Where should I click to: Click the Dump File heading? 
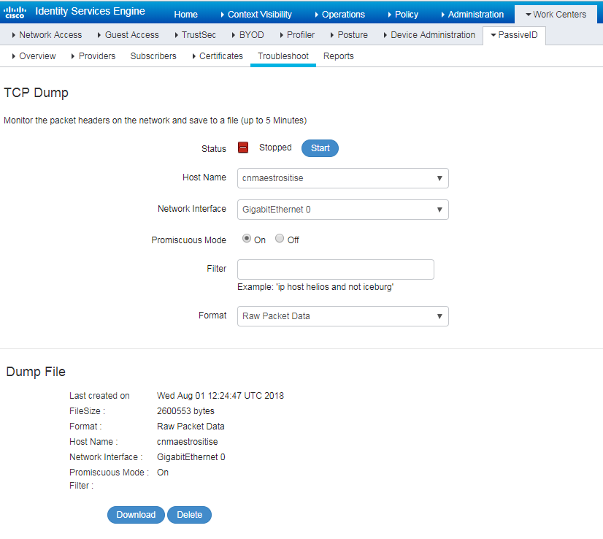[36, 372]
